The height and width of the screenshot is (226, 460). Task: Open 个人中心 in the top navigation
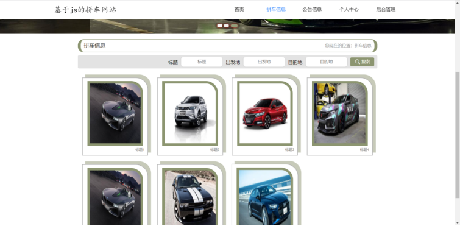349,9
